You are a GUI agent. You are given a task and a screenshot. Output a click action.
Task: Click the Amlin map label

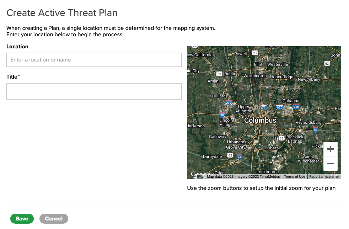coord(213,81)
